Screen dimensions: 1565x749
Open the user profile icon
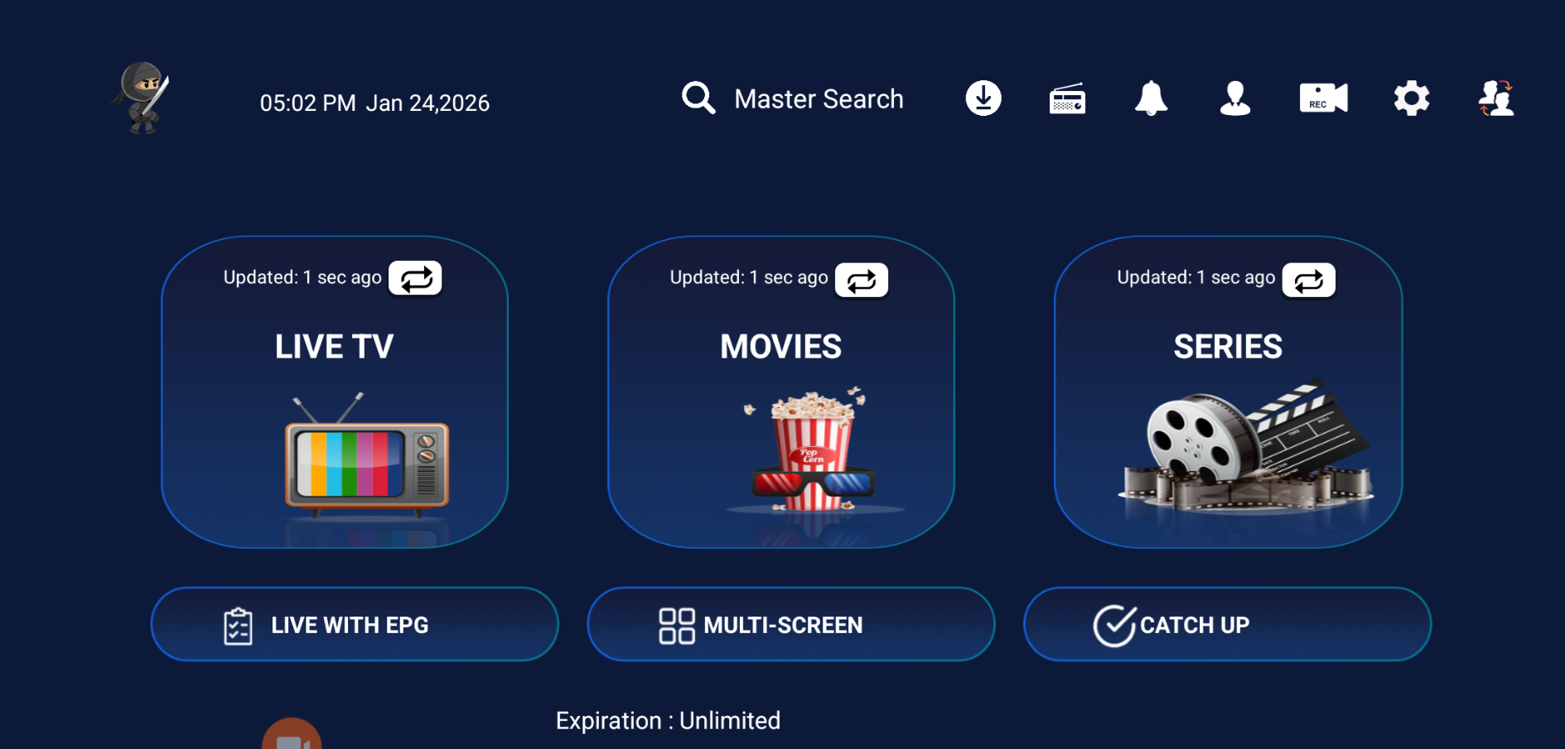click(1234, 98)
